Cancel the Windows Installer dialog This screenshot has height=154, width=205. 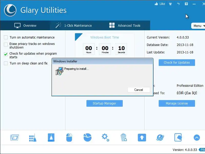point(139,90)
